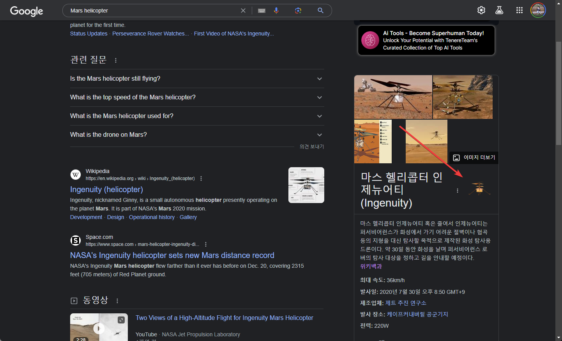Screen dimensions: 562x341
Task: Open the AI Tools Superhuman ad
Action: [426, 41]
